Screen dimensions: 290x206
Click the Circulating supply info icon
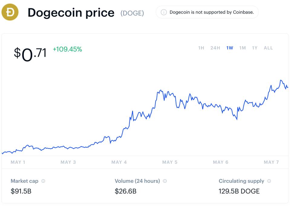pyautogui.click(x=269, y=181)
